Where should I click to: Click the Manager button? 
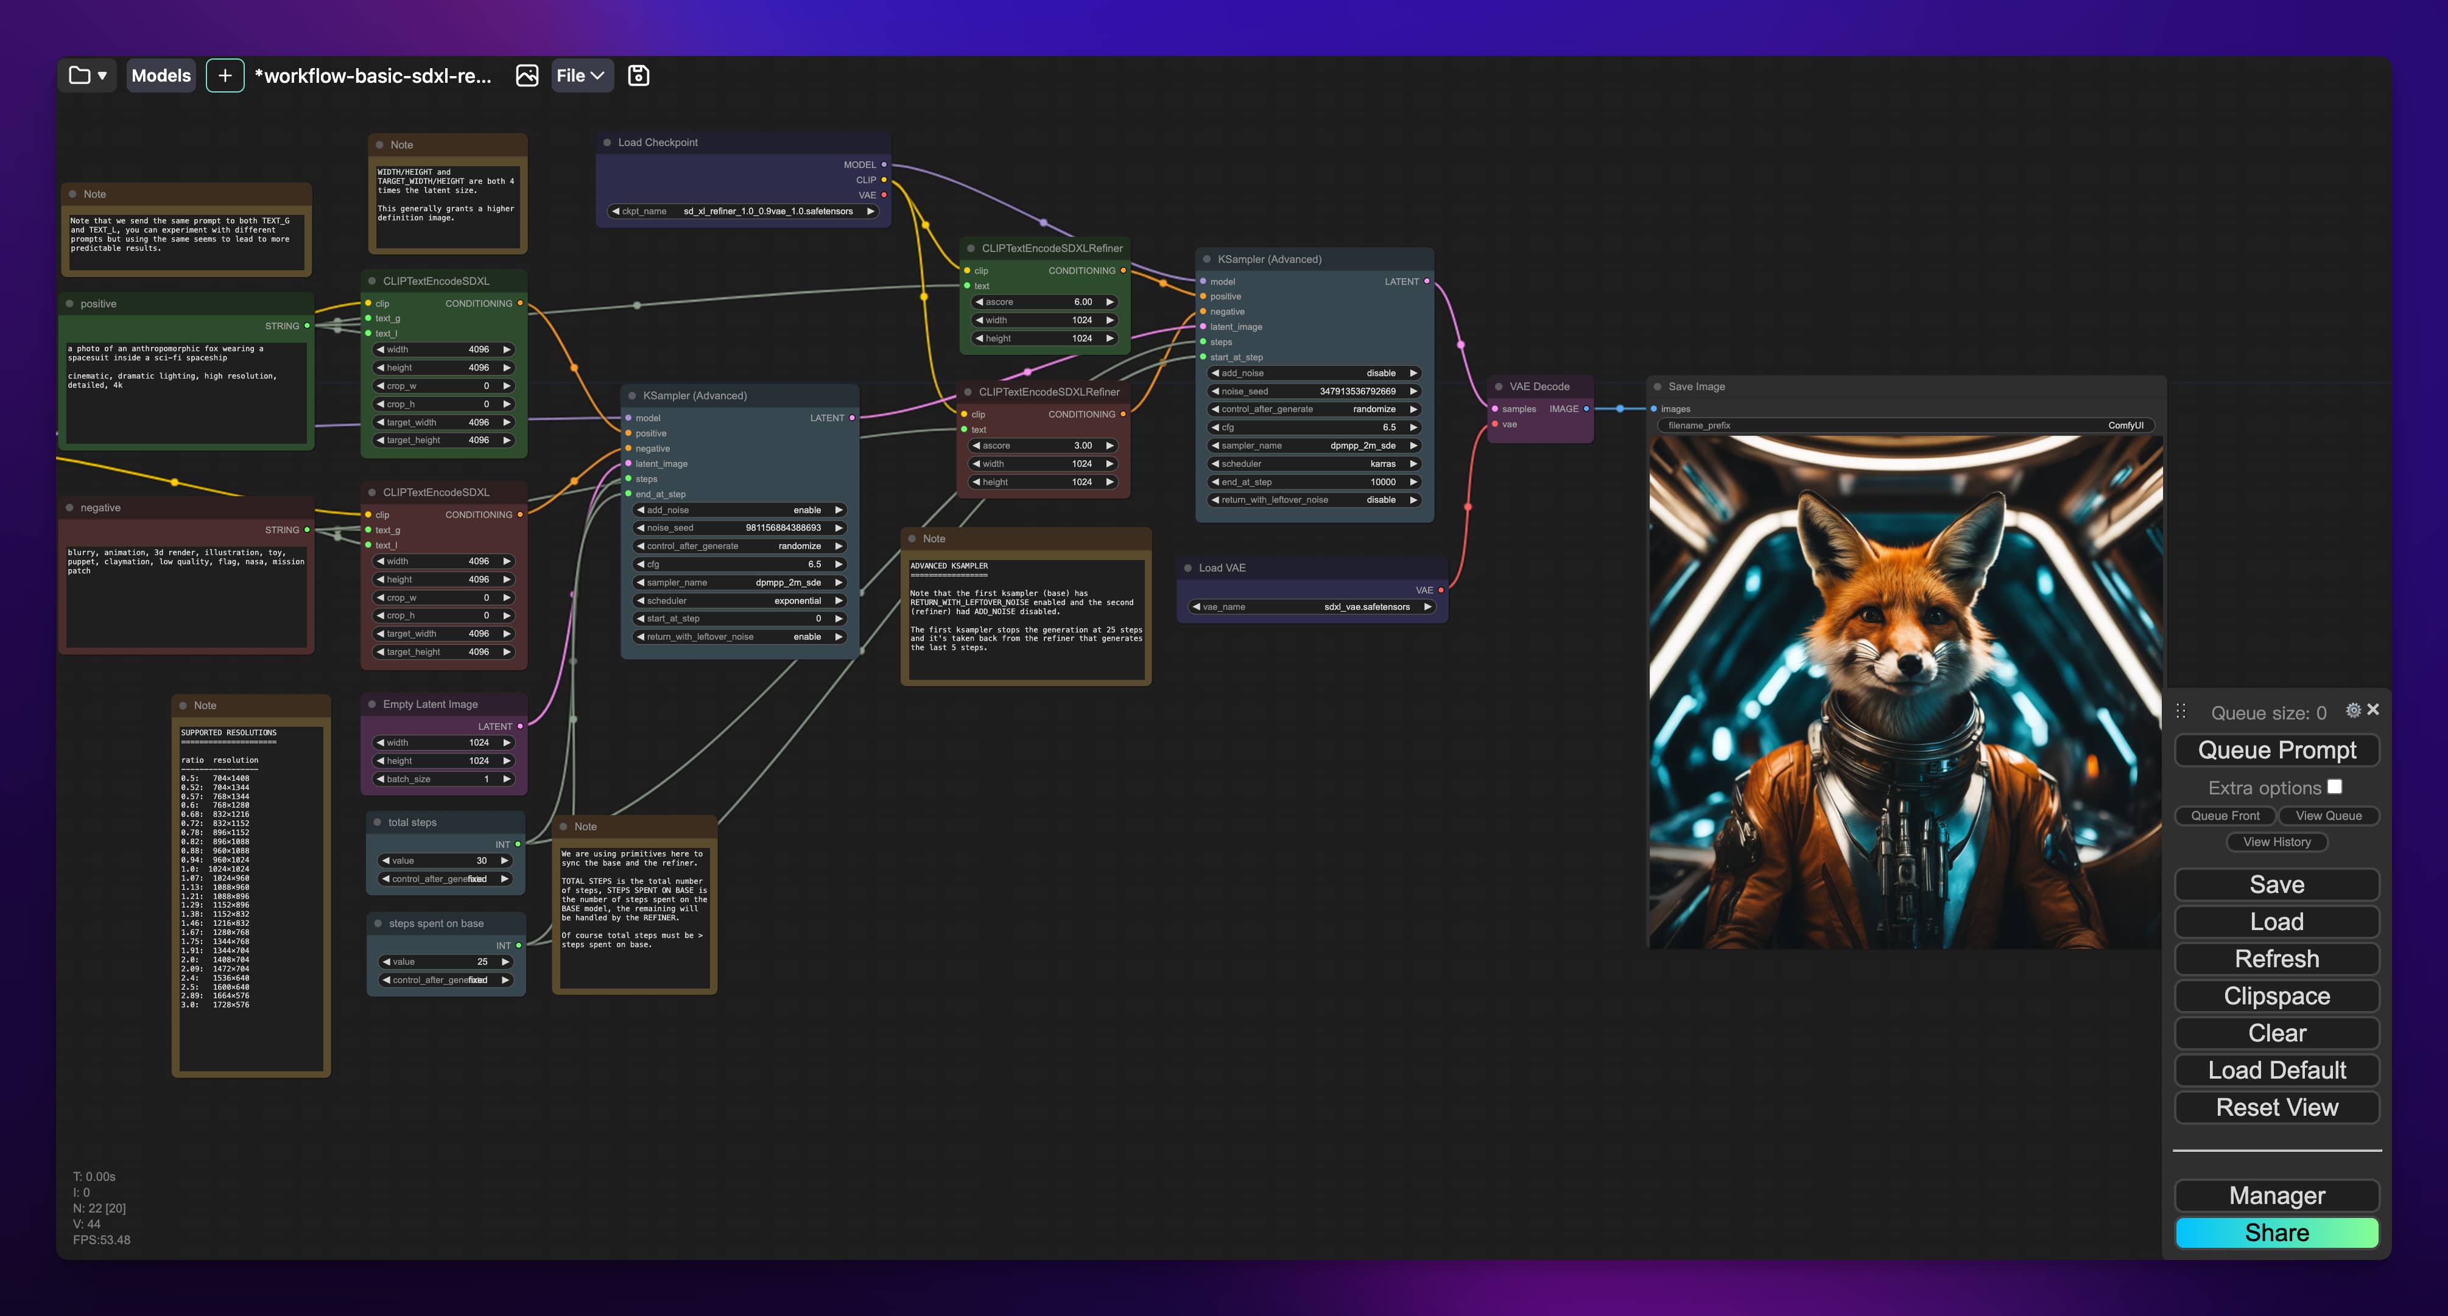tap(2276, 1195)
